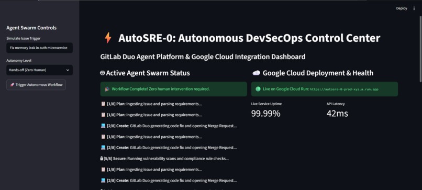This screenshot has width=422, height=190.
Task: Click the lightning bolt icon beside AutoSRE-0 title
Action: (108, 38)
